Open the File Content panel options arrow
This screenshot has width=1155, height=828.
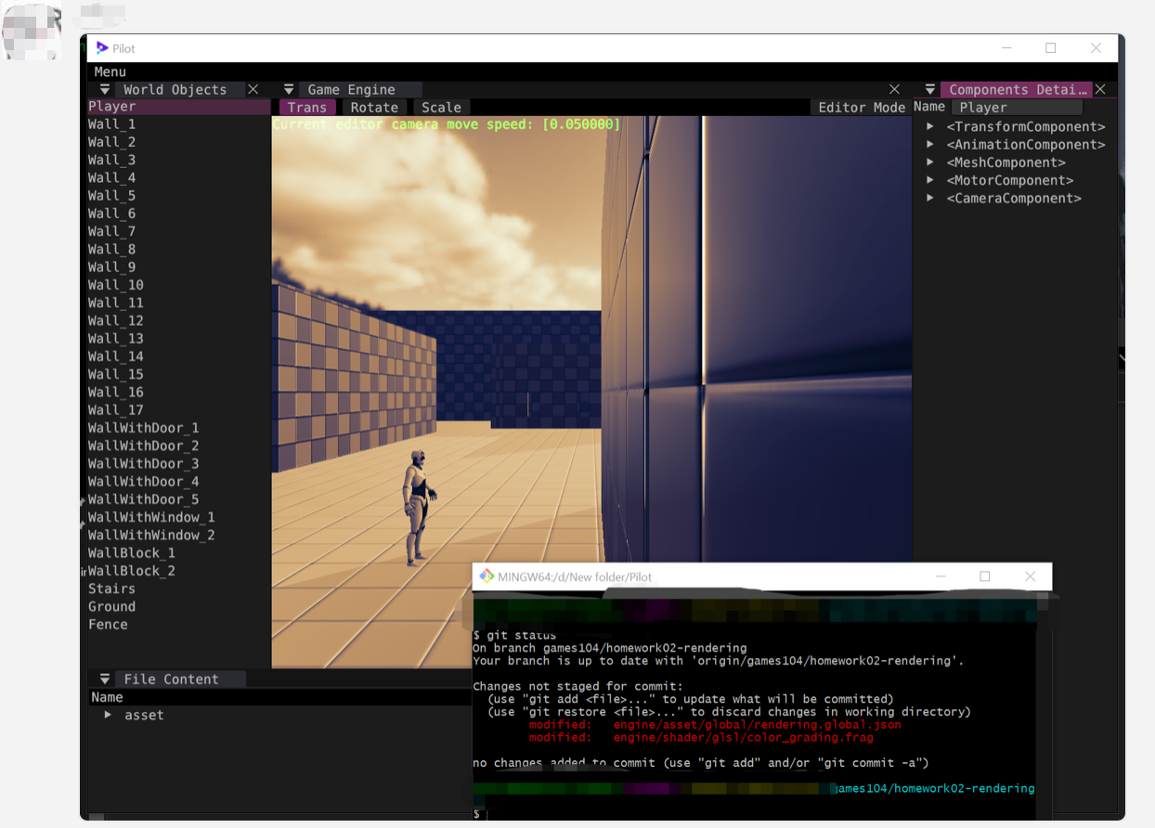pyautogui.click(x=104, y=679)
